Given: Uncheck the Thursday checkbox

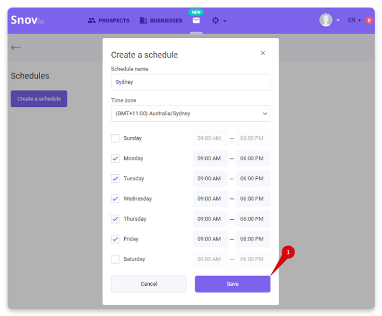Looking at the screenshot, I should coord(115,219).
